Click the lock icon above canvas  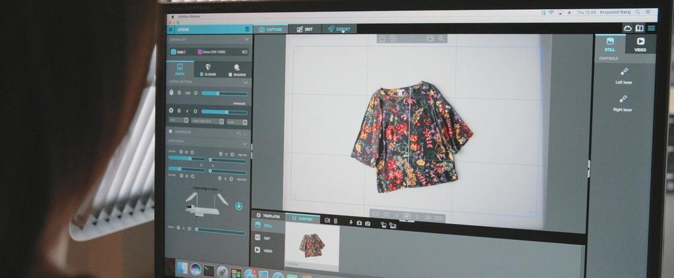[x=382, y=39]
